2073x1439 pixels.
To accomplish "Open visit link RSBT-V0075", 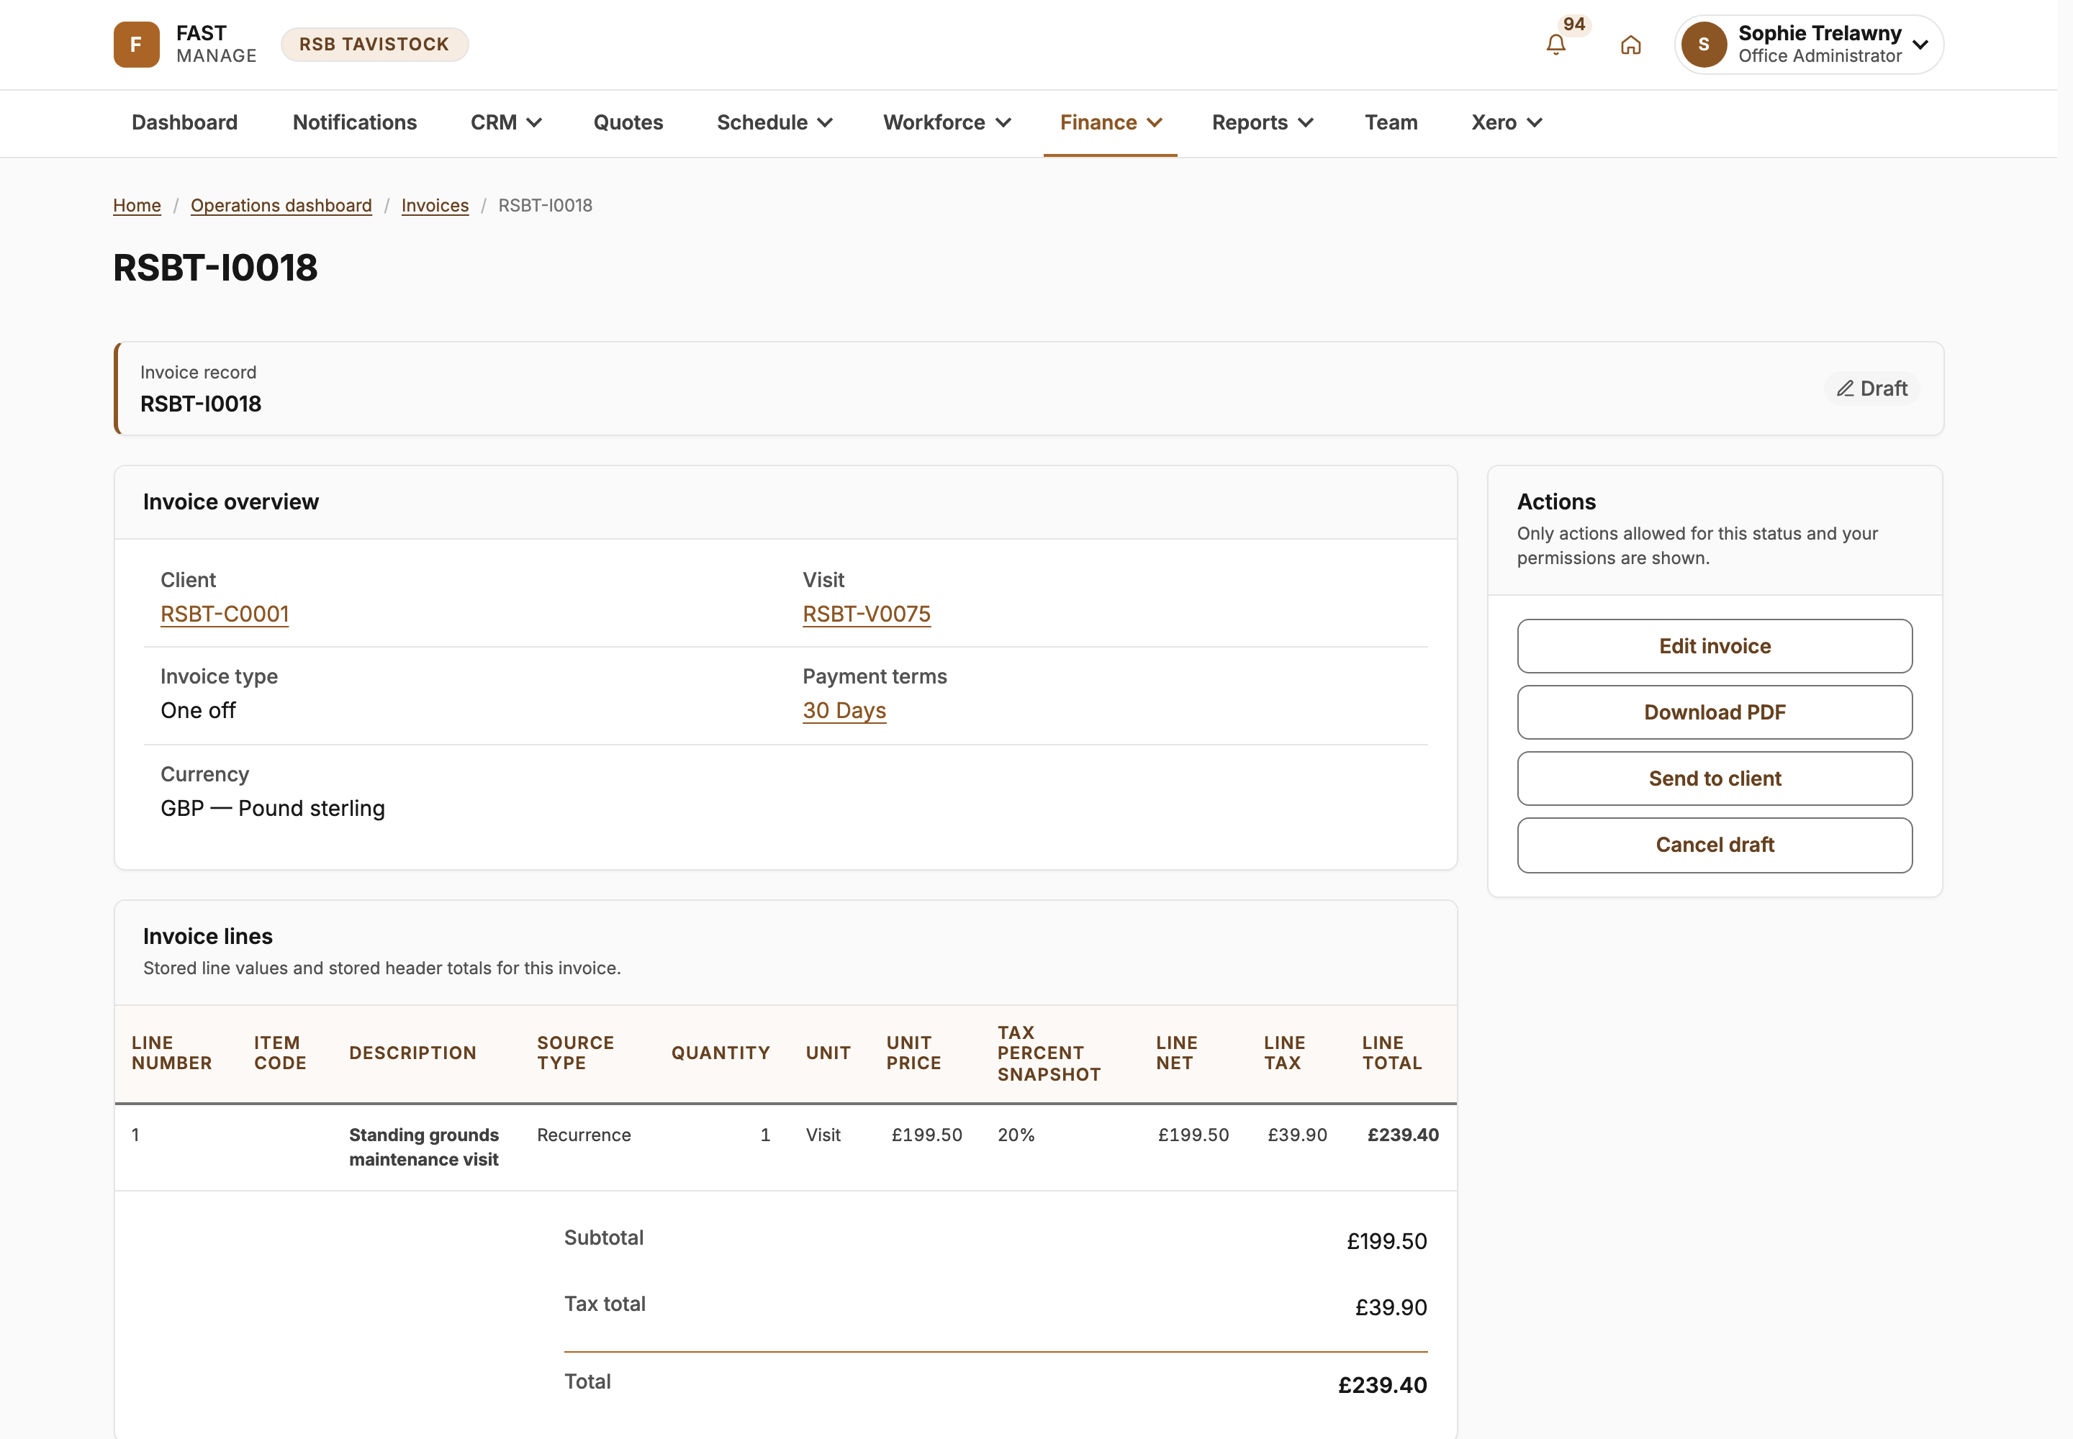I will [x=866, y=614].
